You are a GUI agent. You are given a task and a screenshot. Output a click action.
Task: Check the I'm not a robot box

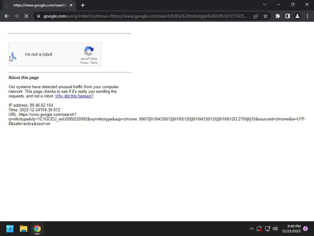(14, 55)
